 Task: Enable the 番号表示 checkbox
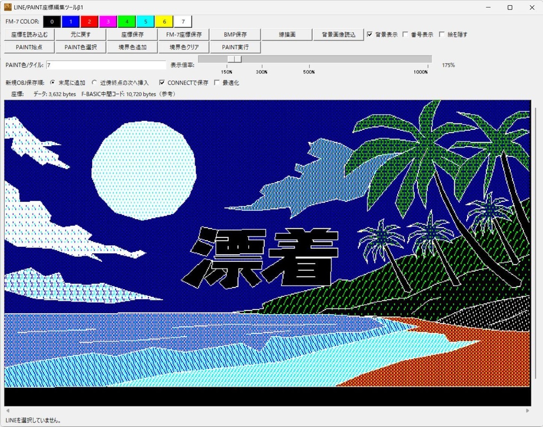[405, 34]
